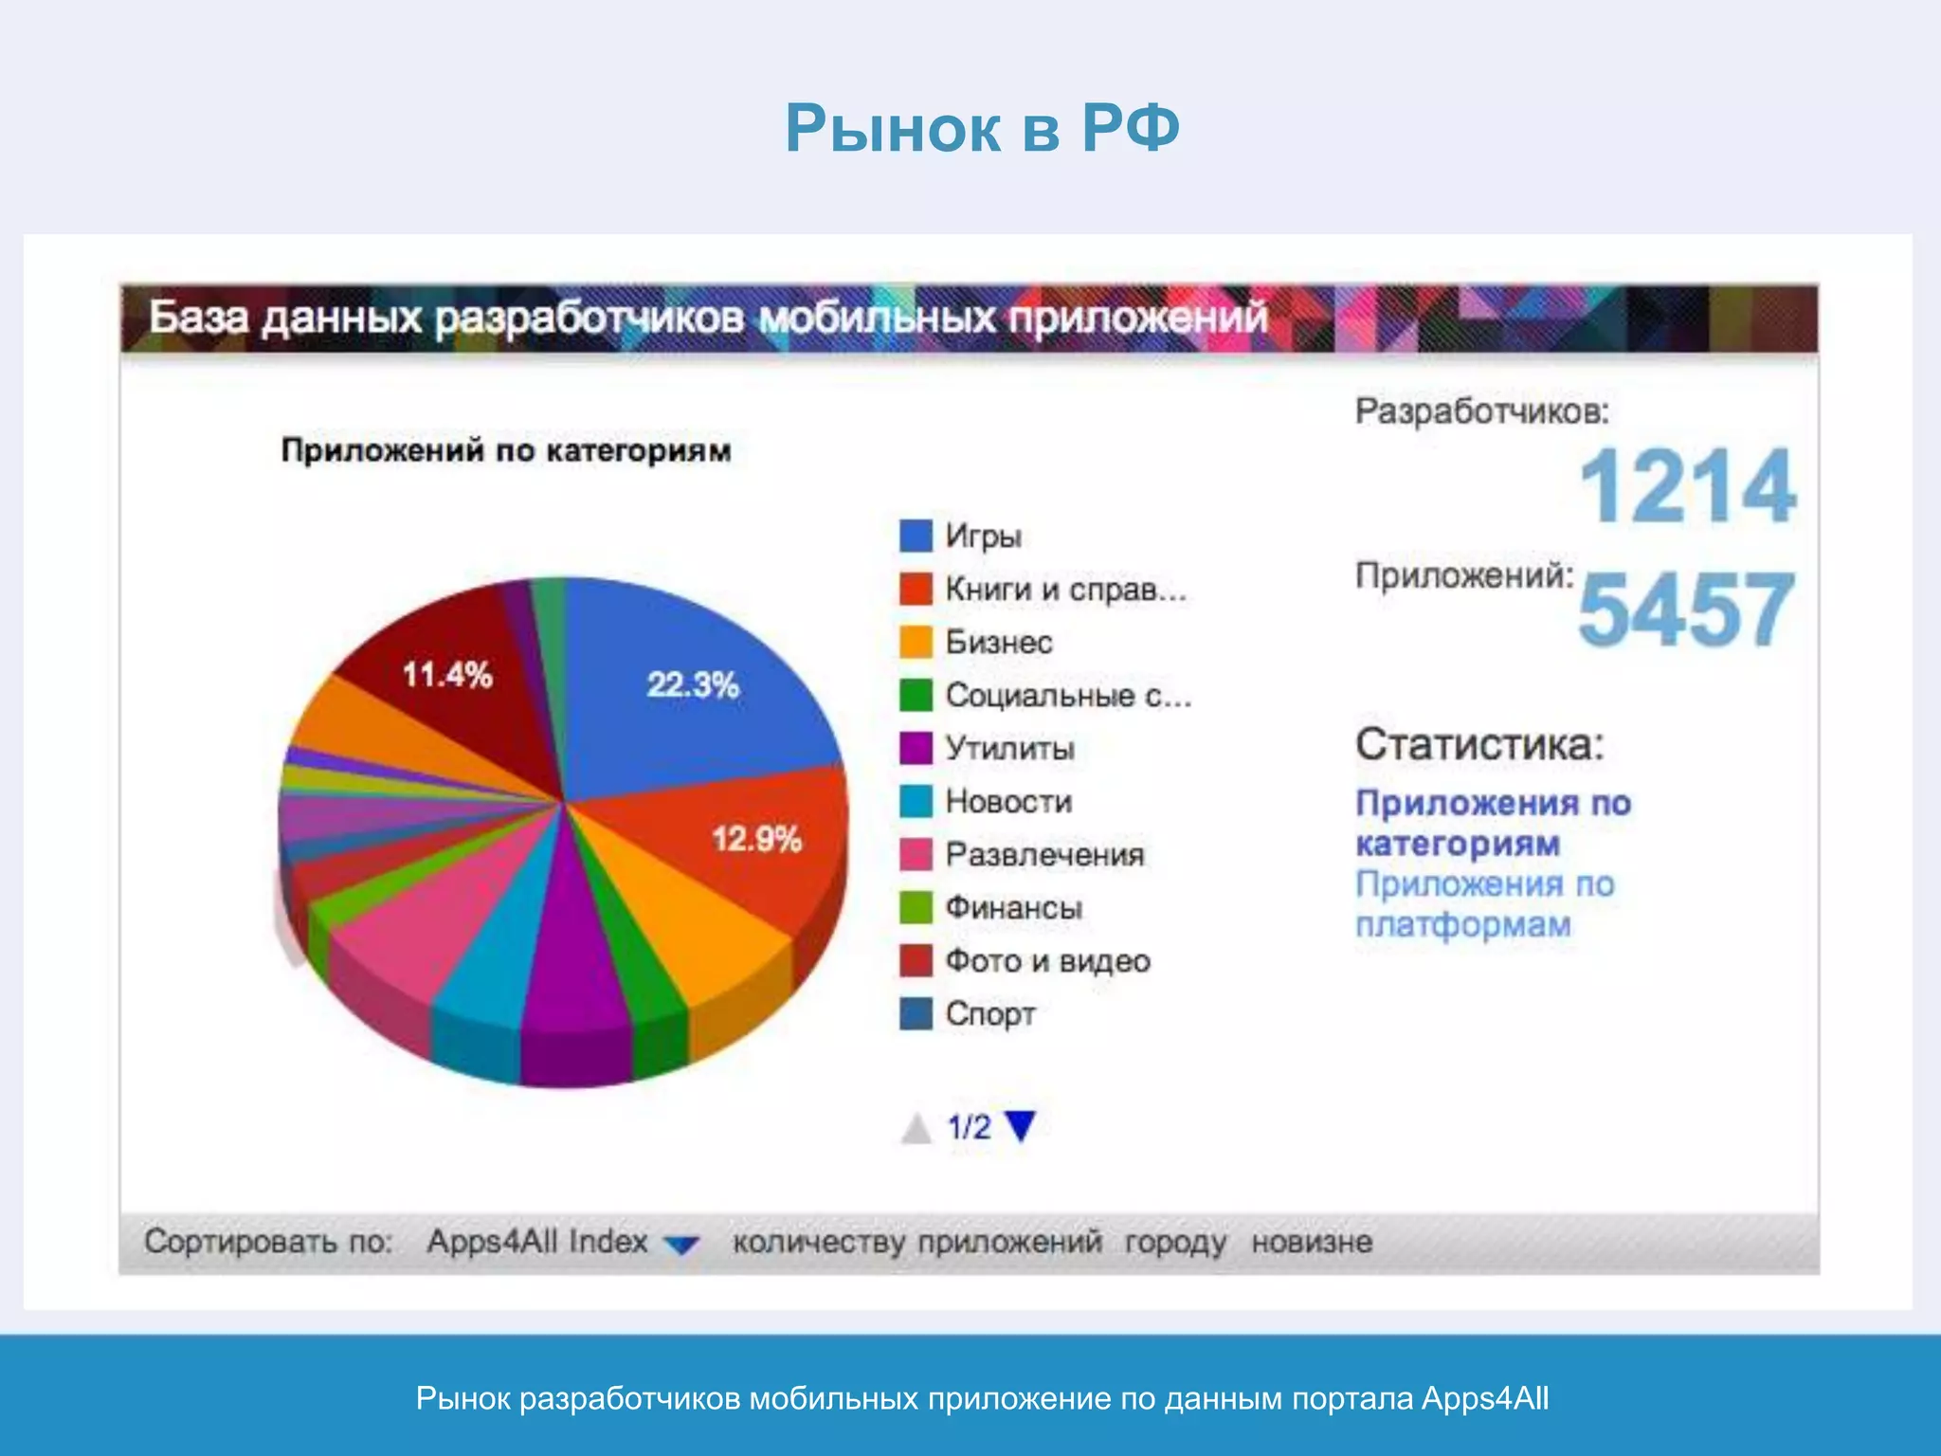Viewport: 1941px width, 1456px height.
Task: Select the Финансы legend entry
Action: pyautogui.click(x=991, y=907)
